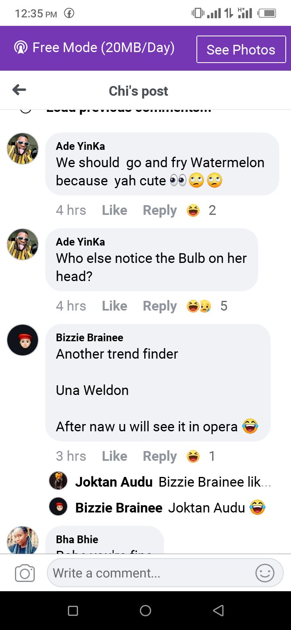The height and width of the screenshot is (630, 291).
Task: Open Bizzie Brainee's profile picture
Action: tap(23, 340)
